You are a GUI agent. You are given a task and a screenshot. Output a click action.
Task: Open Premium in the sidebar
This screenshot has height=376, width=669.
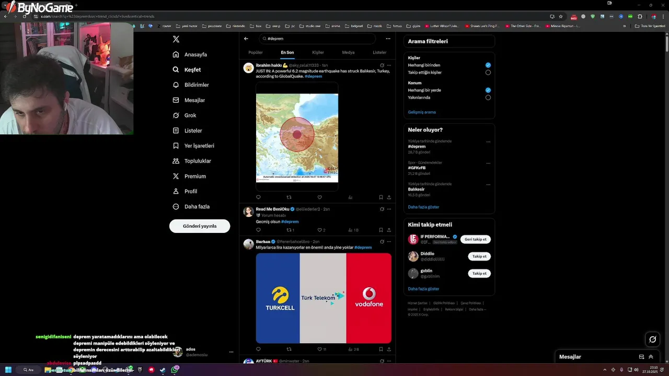189,176
